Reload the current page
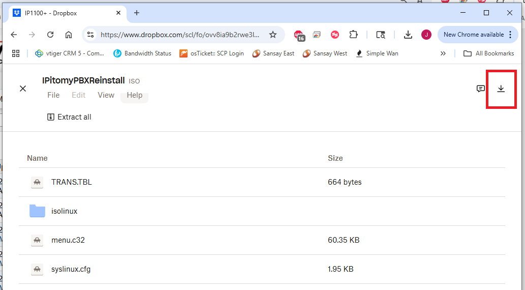 pyautogui.click(x=50, y=35)
